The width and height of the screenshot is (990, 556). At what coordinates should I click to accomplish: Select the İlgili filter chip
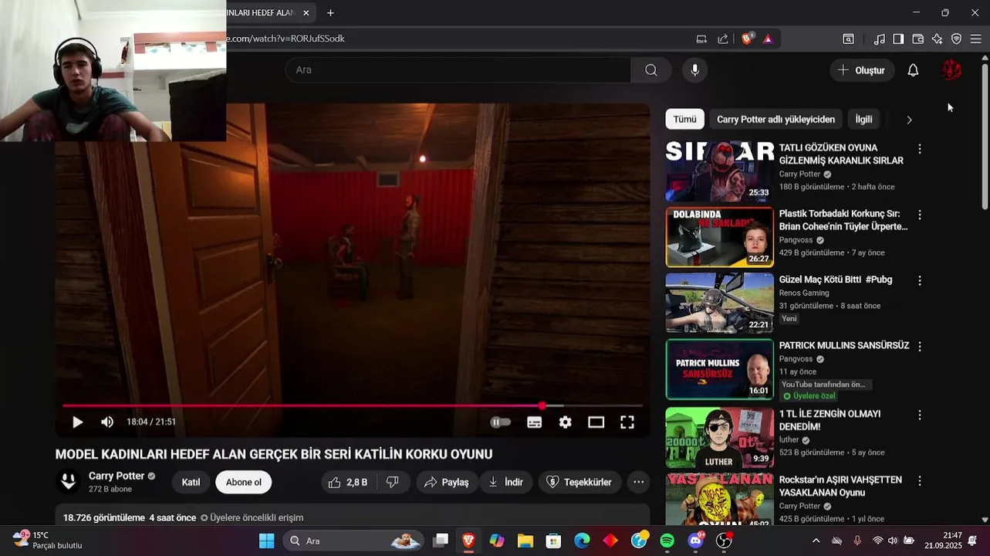tap(863, 119)
